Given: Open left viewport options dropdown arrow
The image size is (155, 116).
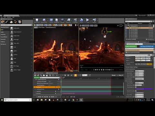Looking at the screenshot, I should click(x=35, y=25).
